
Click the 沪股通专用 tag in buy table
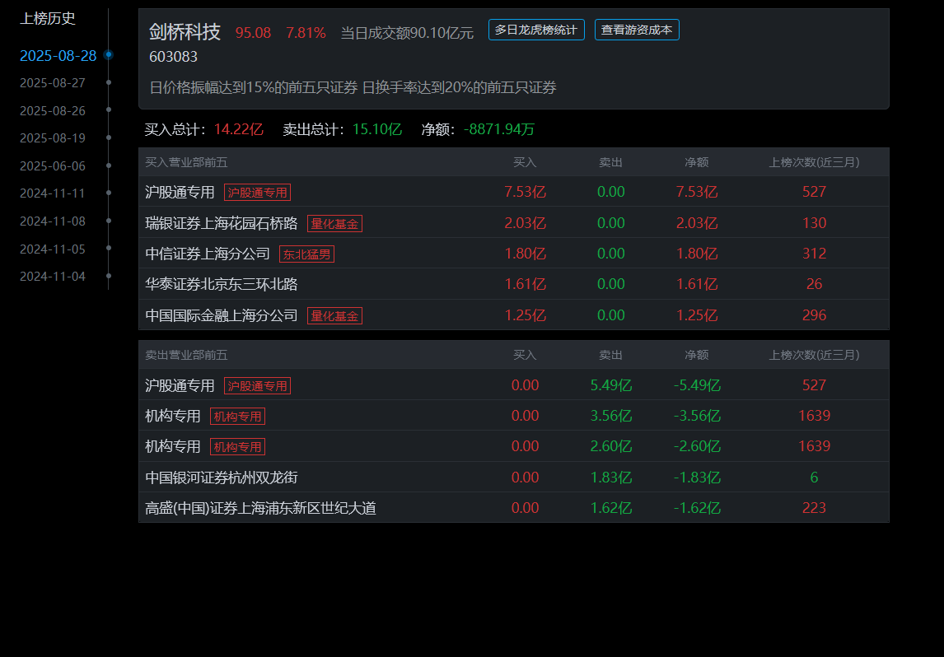click(x=257, y=192)
